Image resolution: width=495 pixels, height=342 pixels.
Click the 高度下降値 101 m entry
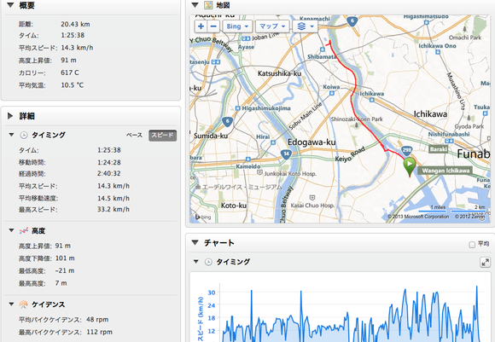click(x=47, y=258)
